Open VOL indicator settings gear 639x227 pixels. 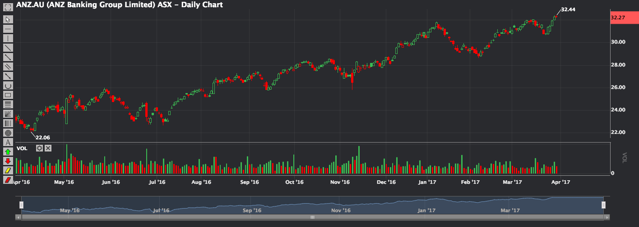[40, 148]
